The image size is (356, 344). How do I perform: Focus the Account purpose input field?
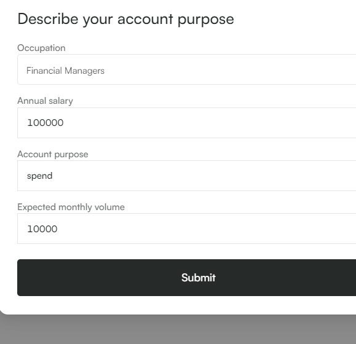click(187, 176)
